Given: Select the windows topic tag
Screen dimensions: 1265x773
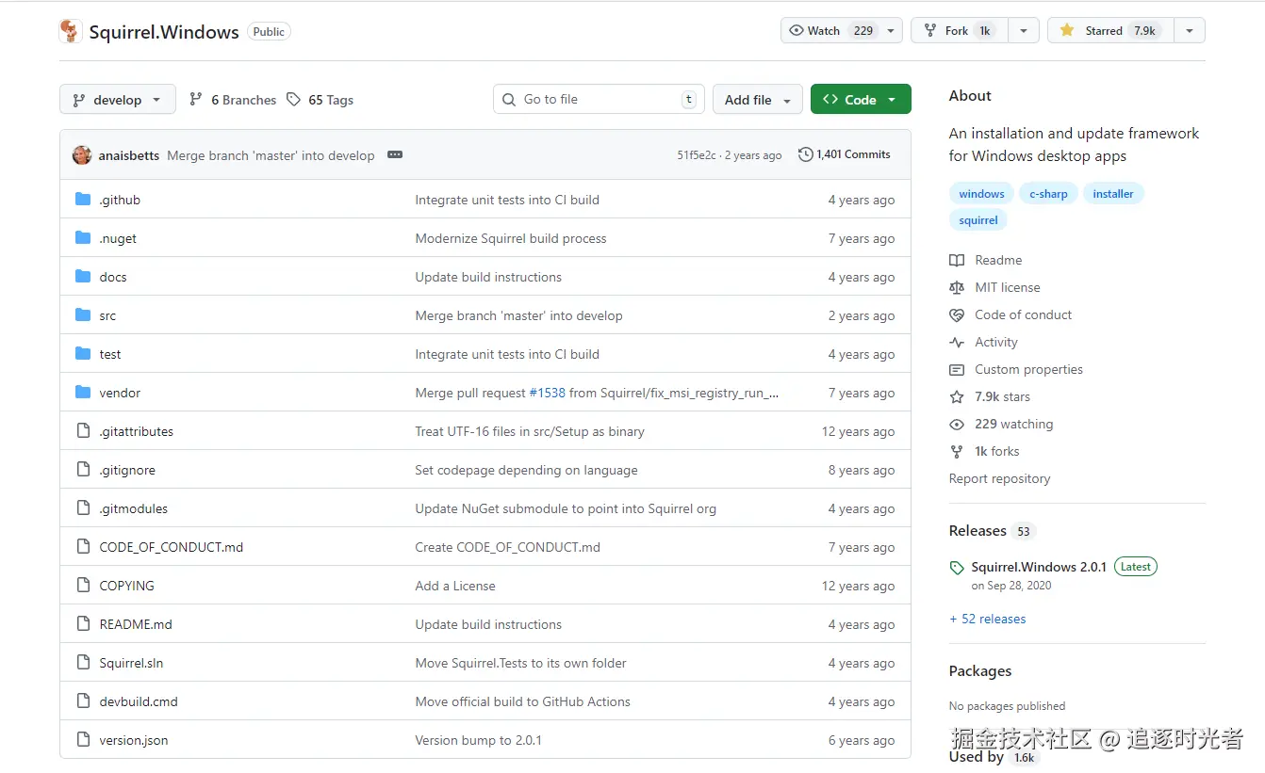Looking at the screenshot, I should tap(981, 194).
